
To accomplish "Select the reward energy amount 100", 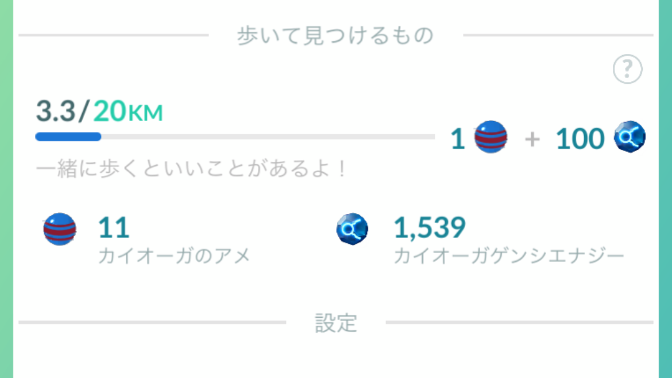I will [x=580, y=139].
